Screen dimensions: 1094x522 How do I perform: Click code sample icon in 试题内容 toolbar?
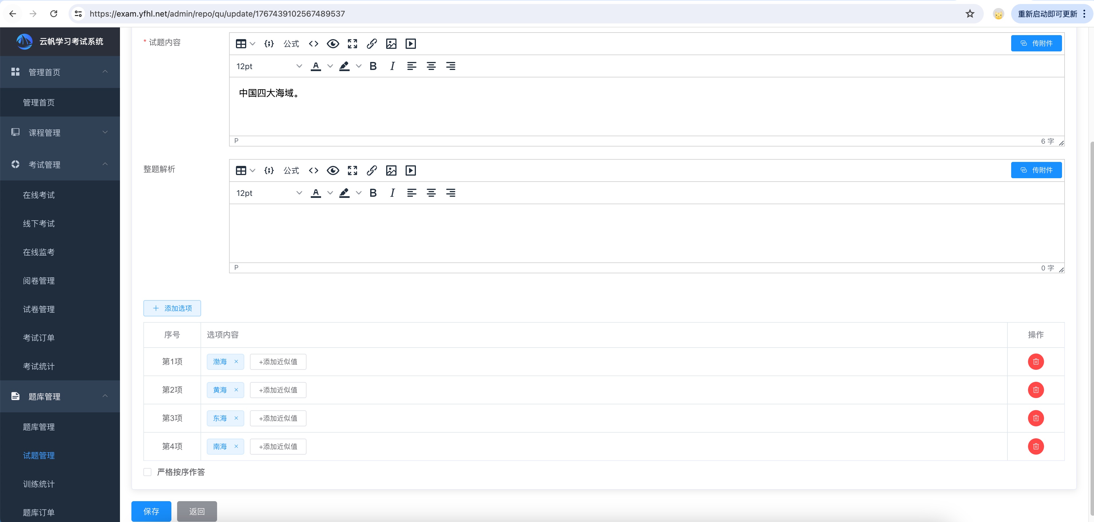[x=269, y=44]
